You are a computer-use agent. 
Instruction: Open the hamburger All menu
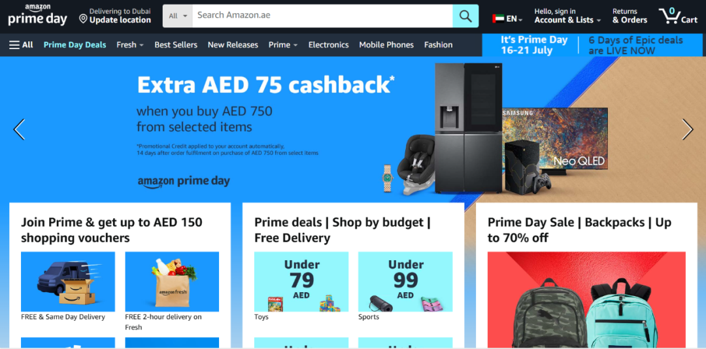pyautogui.click(x=21, y=44)
